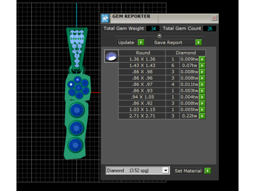Select the 1.03 X 1.15 size cell
Screen dimensions: 255x191
[142, 110]
